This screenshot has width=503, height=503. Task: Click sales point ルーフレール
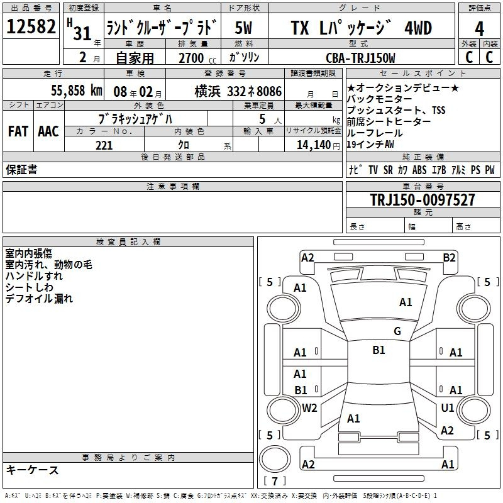click(375, 133)
